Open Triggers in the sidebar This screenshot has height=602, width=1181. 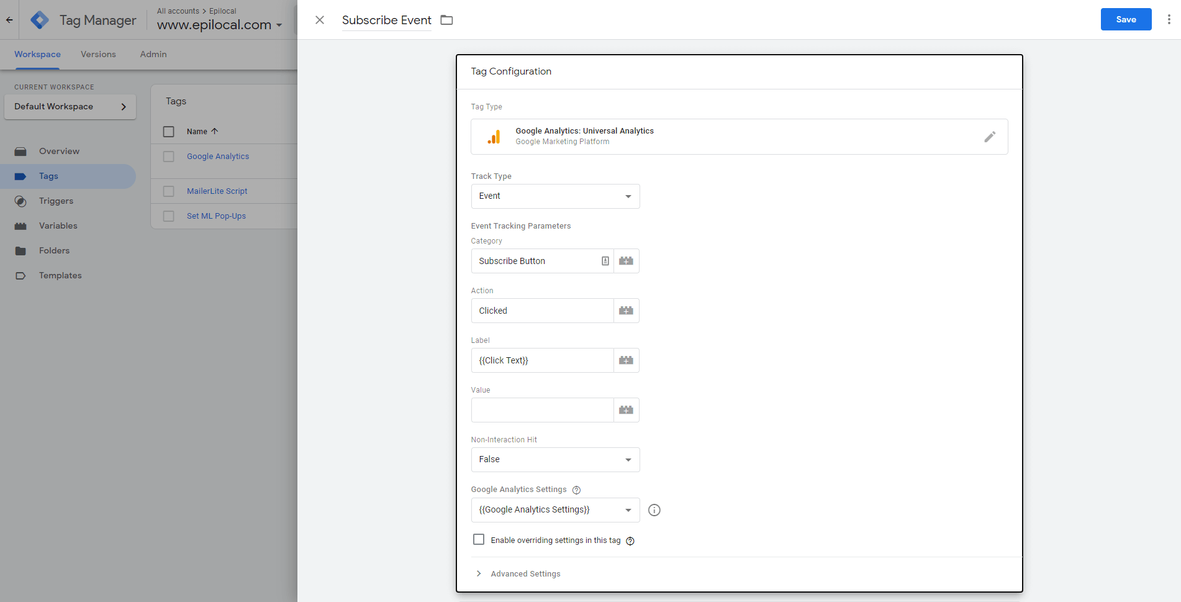(x=56, y=201)
